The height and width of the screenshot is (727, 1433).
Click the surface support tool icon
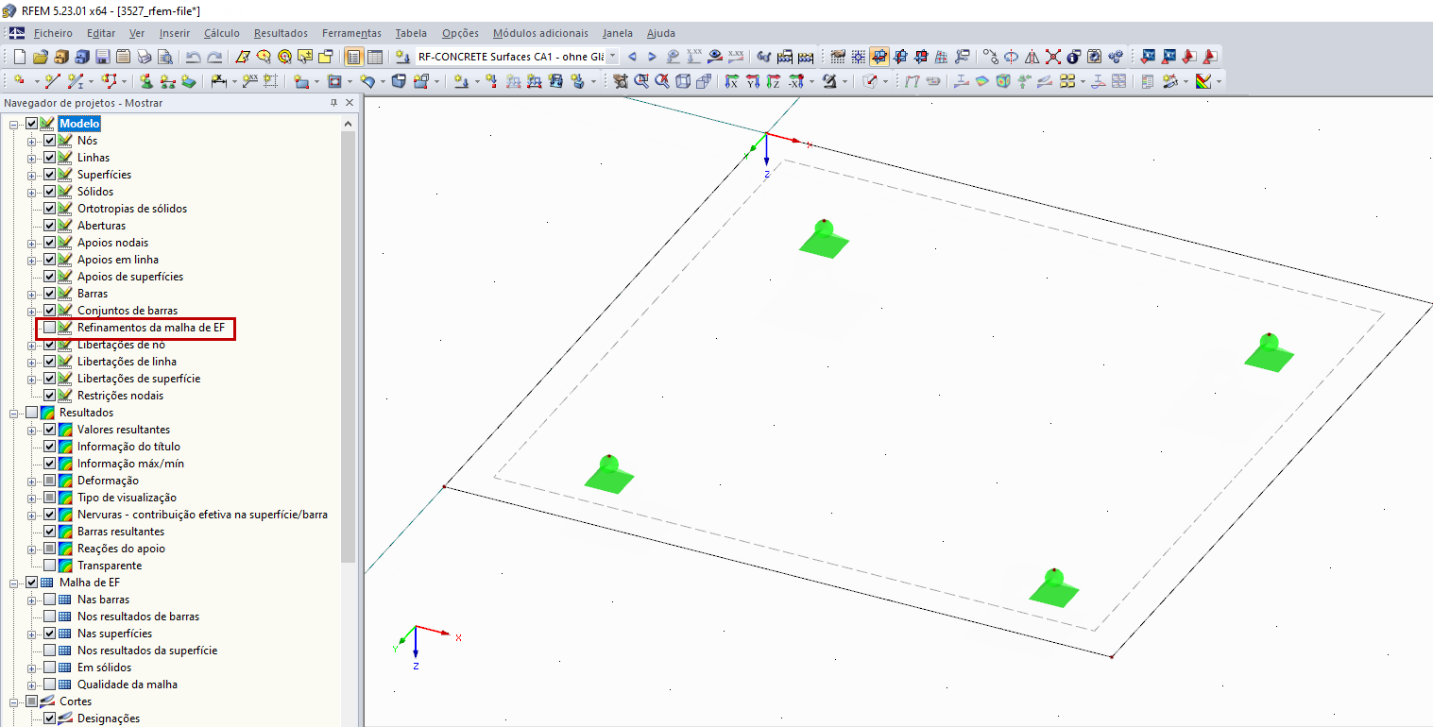188,81
